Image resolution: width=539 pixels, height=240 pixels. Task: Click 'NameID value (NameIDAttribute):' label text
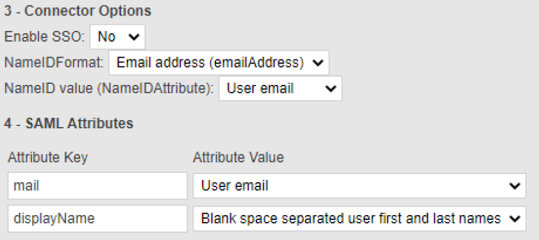(x=109, y=90)
